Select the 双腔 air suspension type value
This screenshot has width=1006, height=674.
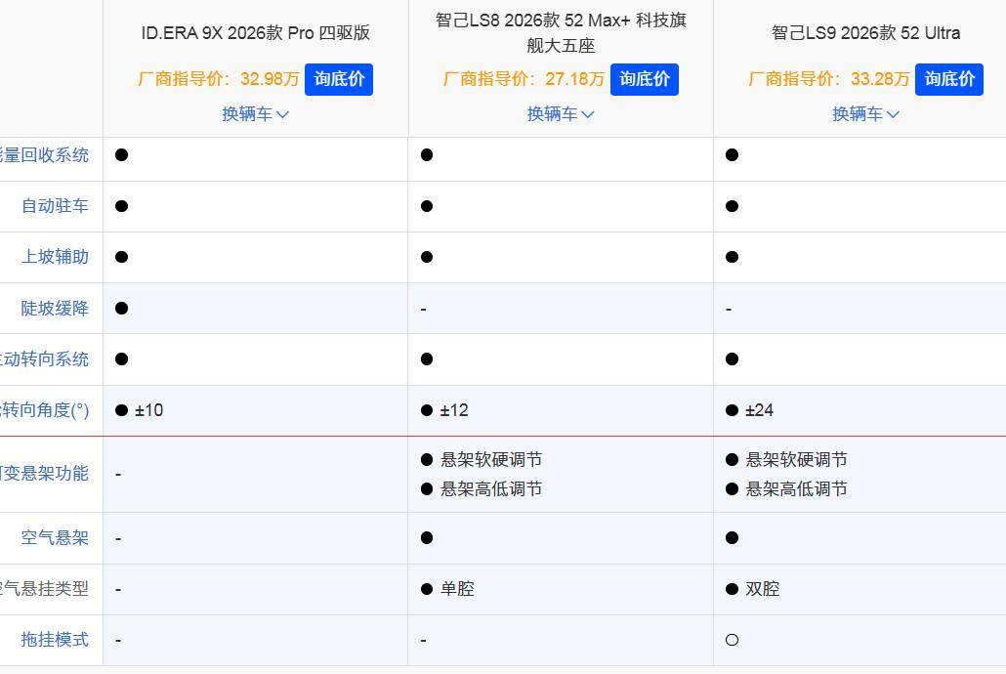click(762, 589)
